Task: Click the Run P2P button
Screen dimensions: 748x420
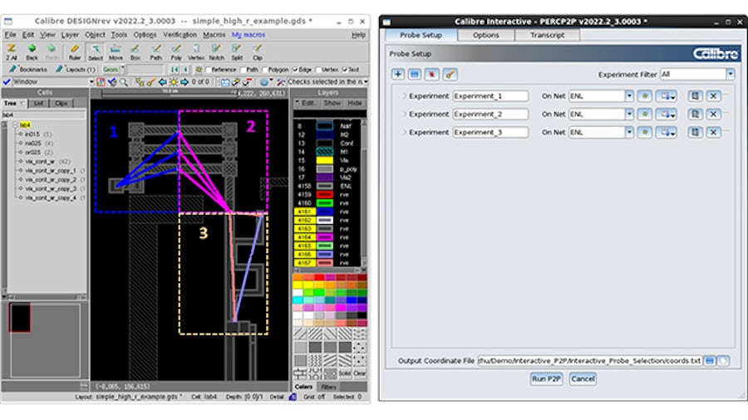Action: pos(546,379)
